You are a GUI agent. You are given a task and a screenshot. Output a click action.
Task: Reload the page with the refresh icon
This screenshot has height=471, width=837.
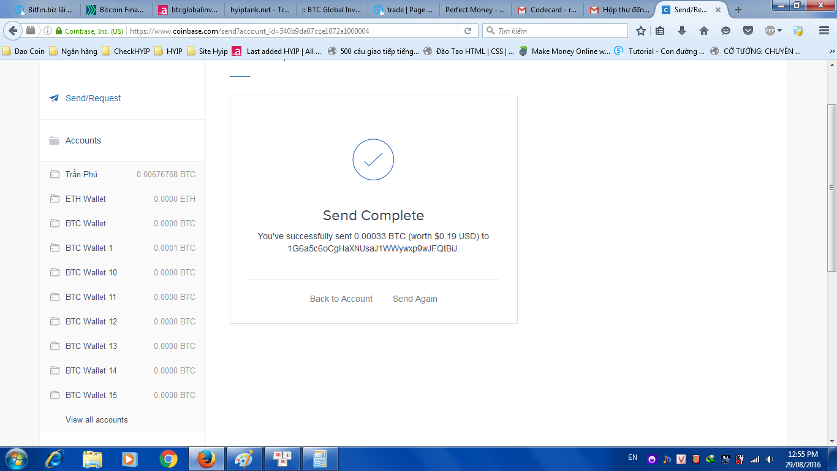468,31
